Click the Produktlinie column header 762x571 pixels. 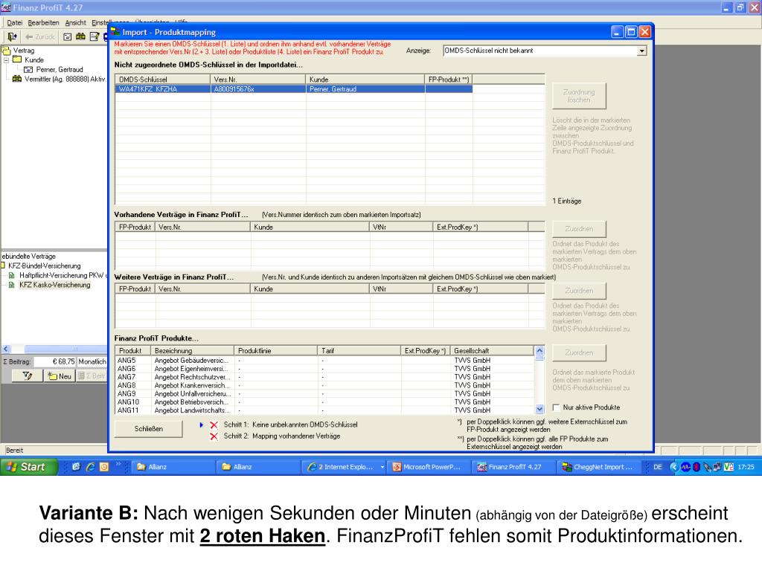(x=275, y=351)
